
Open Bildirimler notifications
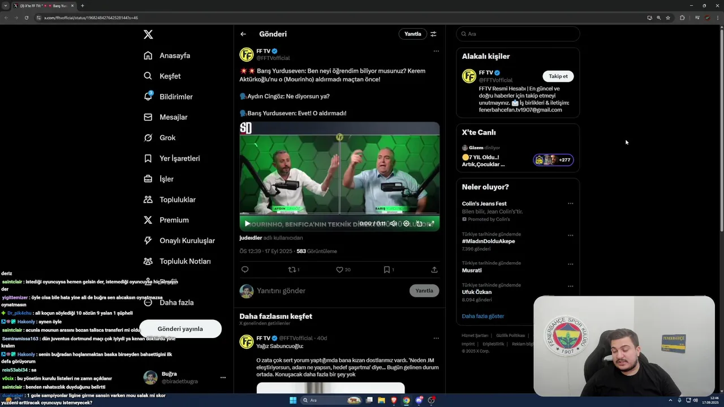[x=168, y=97]
